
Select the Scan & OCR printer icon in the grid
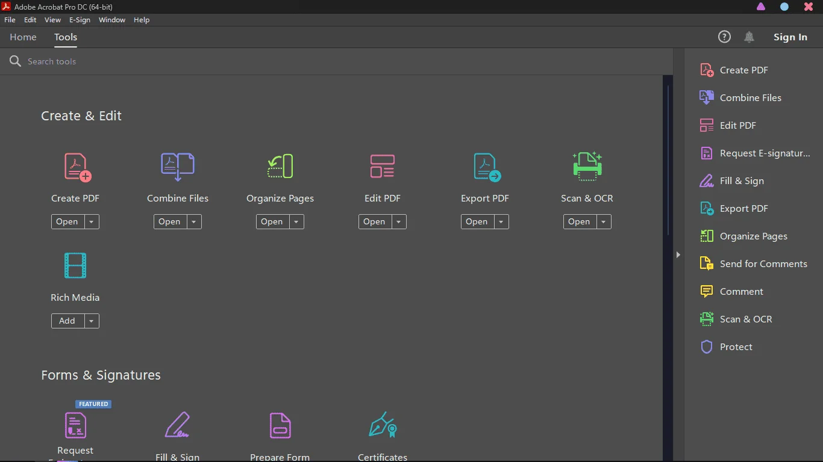(587, 166)
